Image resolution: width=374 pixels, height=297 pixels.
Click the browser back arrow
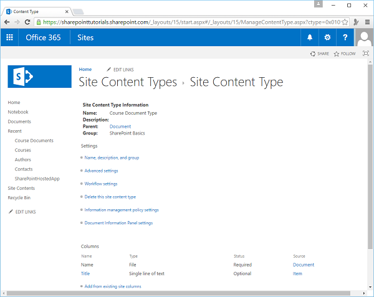pos(7,21)
